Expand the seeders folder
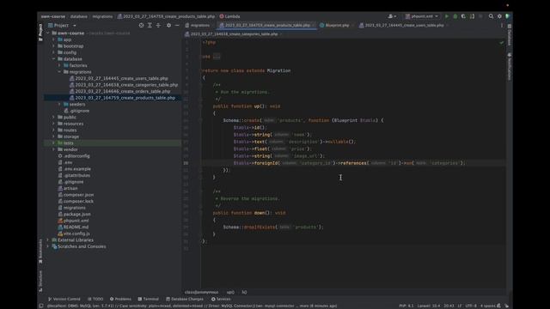 [x=59, y=105]
